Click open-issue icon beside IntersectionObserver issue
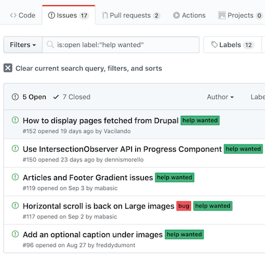265x259 pixels. coord(15,148)
